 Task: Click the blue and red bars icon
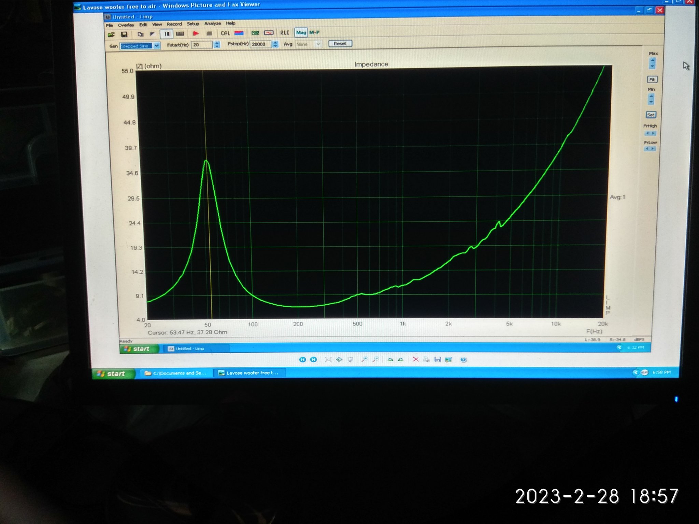(x=239, y=33)
